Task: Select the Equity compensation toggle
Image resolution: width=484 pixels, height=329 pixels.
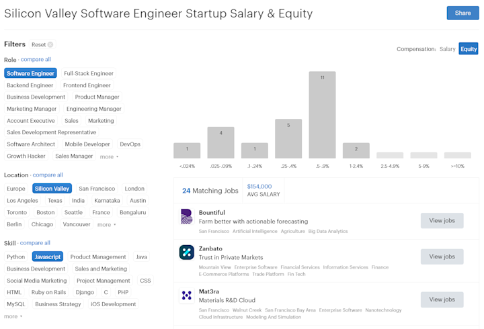Action: coord(469,49)
